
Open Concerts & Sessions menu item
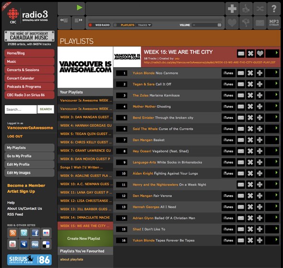pyautogui.click(x=29, y=70)
